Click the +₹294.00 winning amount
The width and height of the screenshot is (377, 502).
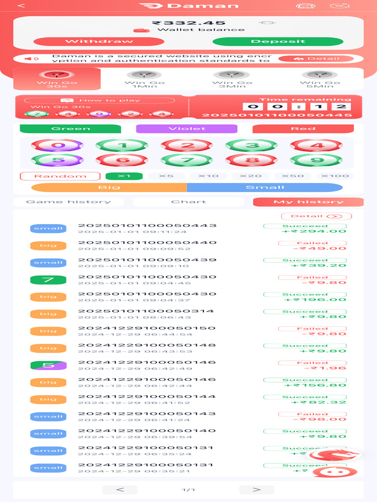[x=314, y=231]
